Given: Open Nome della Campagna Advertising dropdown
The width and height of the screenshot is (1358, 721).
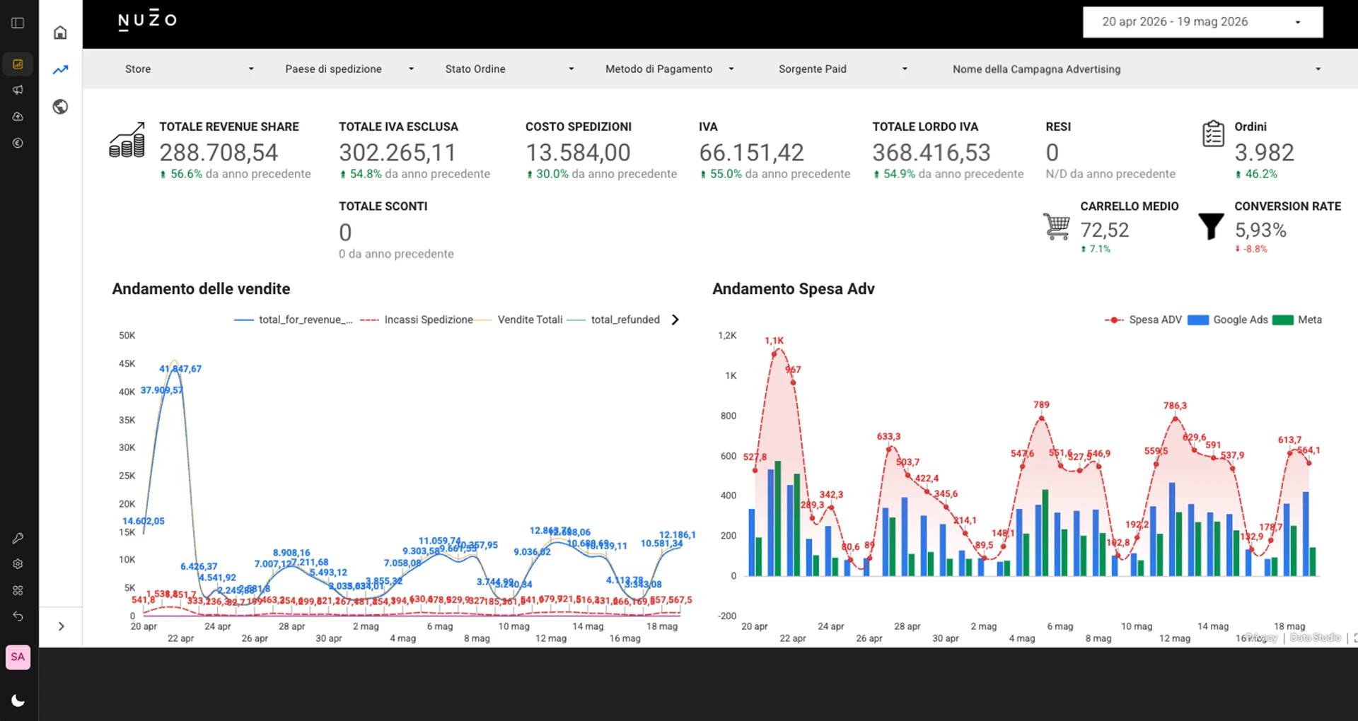Looking at the screenshot, I should coord(1137,69).
